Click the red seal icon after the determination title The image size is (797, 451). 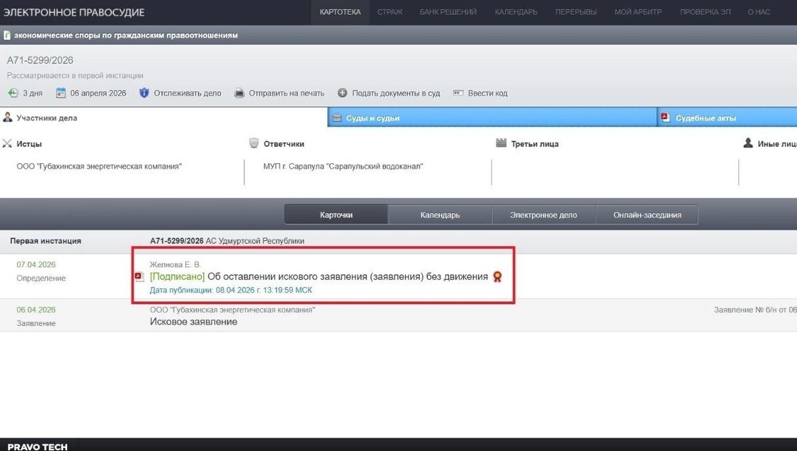click(x=497, y=277)
